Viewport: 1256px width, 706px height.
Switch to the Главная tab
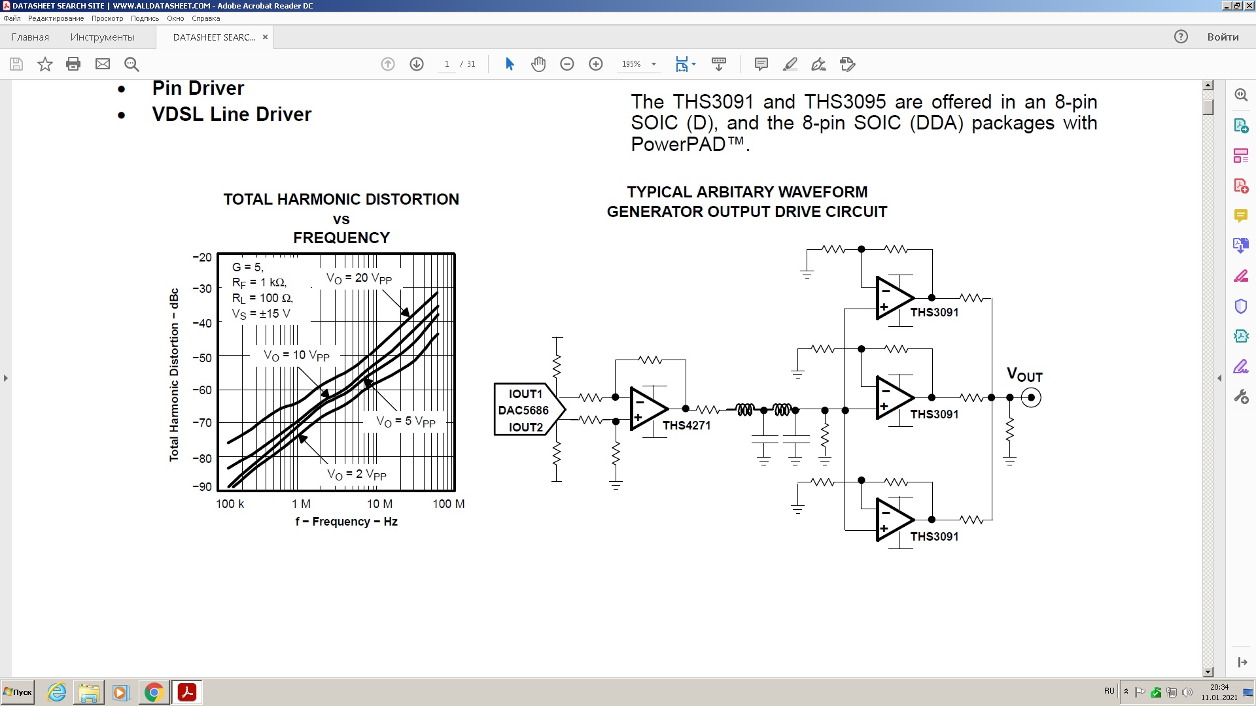[x=30, y=37]
